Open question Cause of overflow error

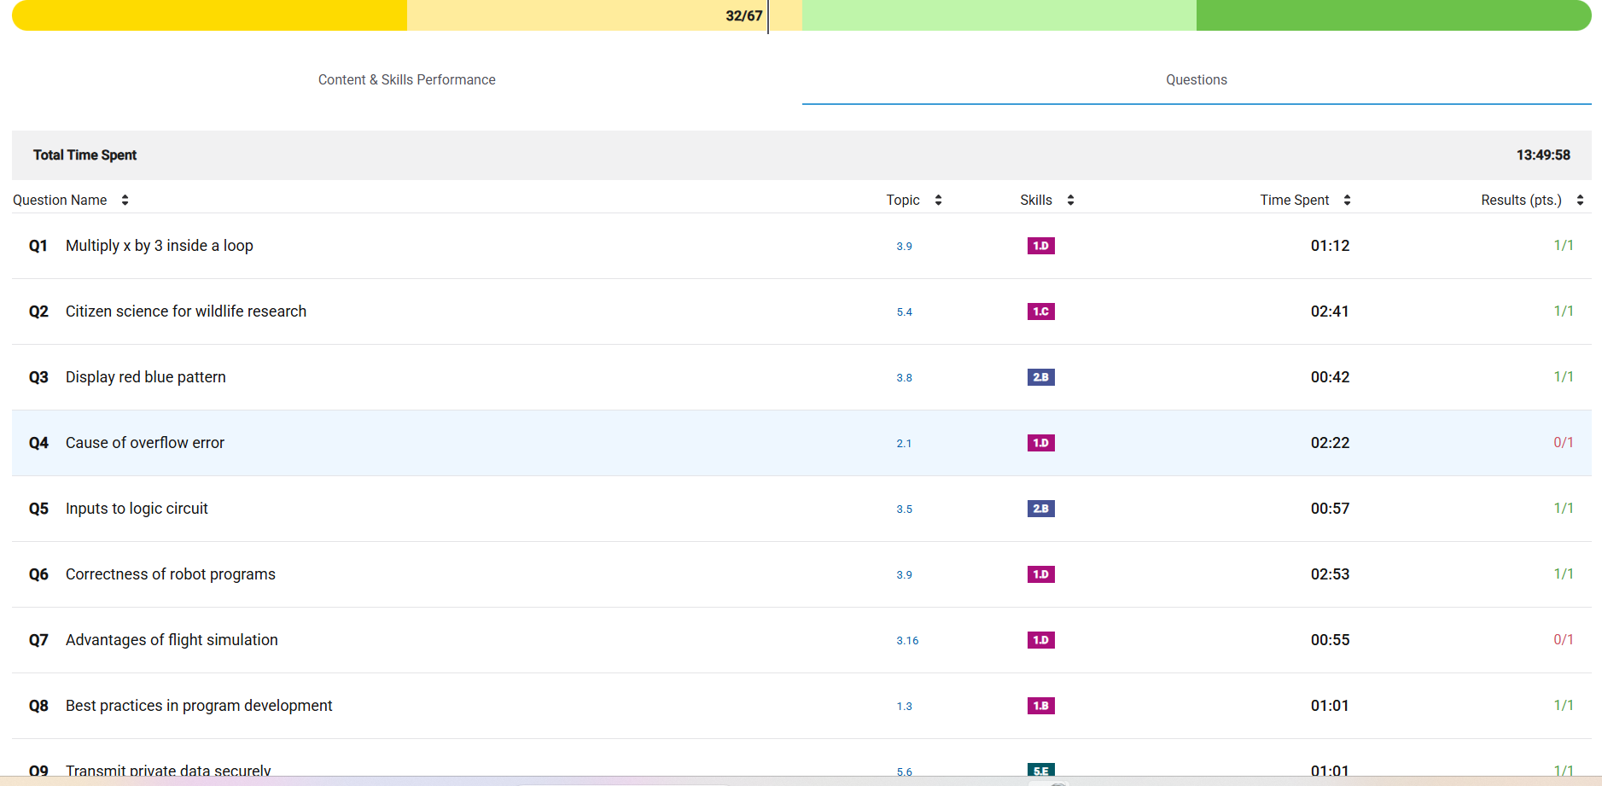point(145,443)
